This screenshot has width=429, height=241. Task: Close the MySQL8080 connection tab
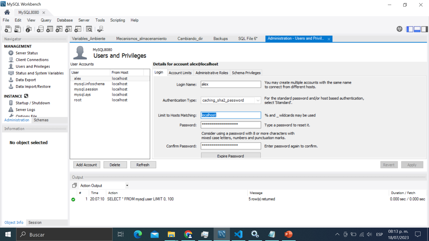tap(44, 13)
